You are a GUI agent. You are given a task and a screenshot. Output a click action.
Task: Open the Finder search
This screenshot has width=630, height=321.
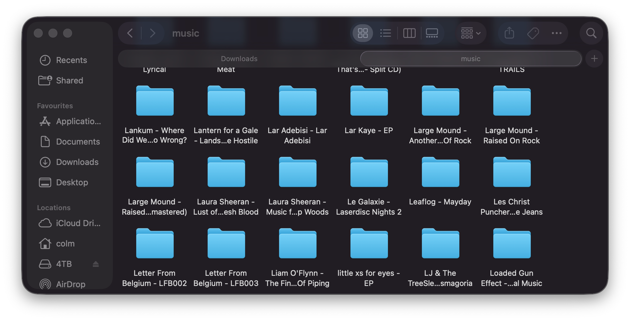pos(591,33)
